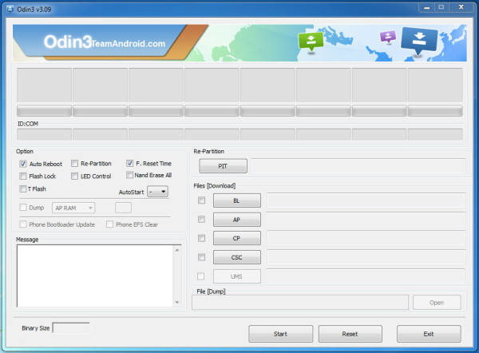Click the Start button

[x=280, y=334]
